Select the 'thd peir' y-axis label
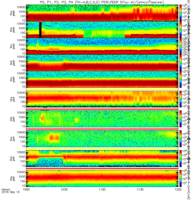The height and width of the screenshot is (204, 191). pyautogui.click(x=12, y=159)
